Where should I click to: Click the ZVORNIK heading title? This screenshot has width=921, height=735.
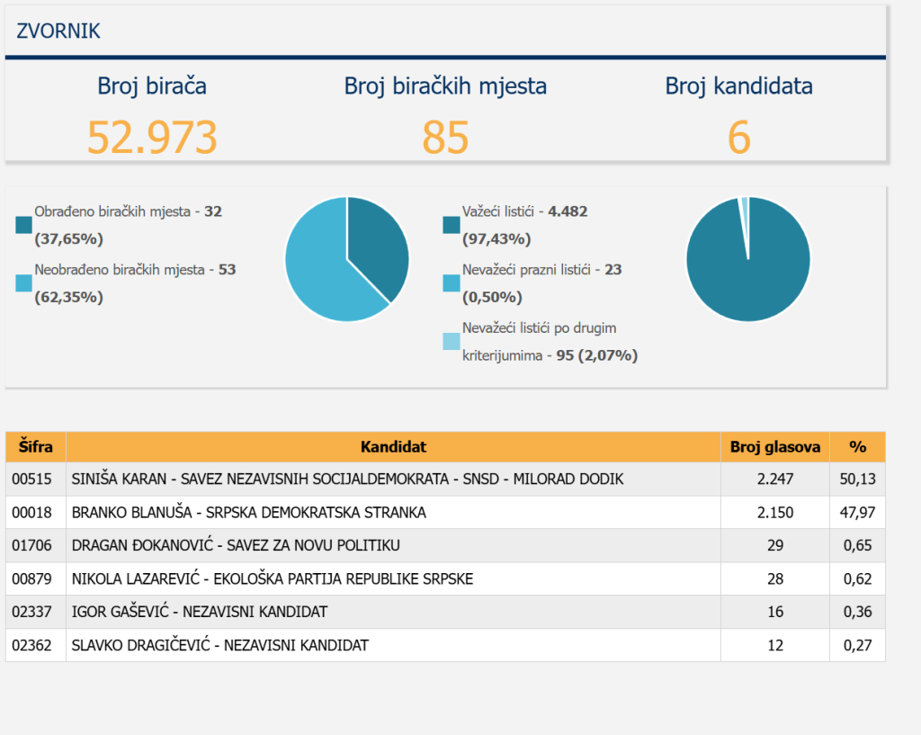pyautogui.click(x=58, y=31)
